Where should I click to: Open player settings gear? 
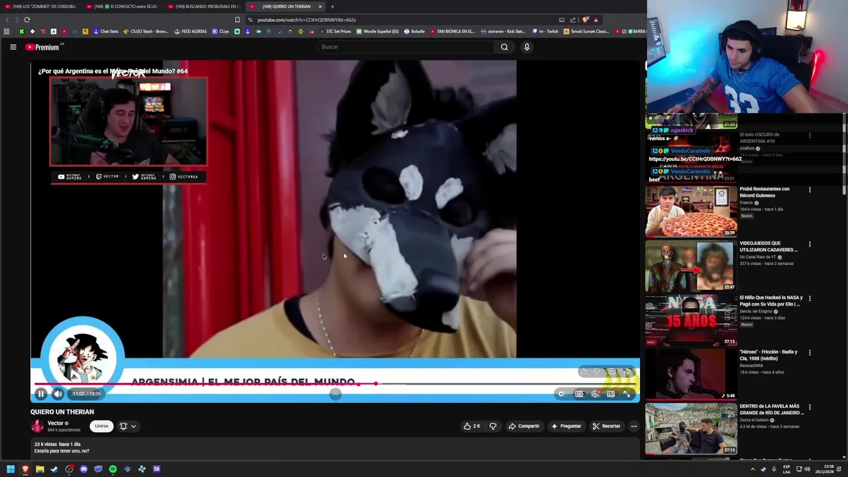(x=595, y=394)
